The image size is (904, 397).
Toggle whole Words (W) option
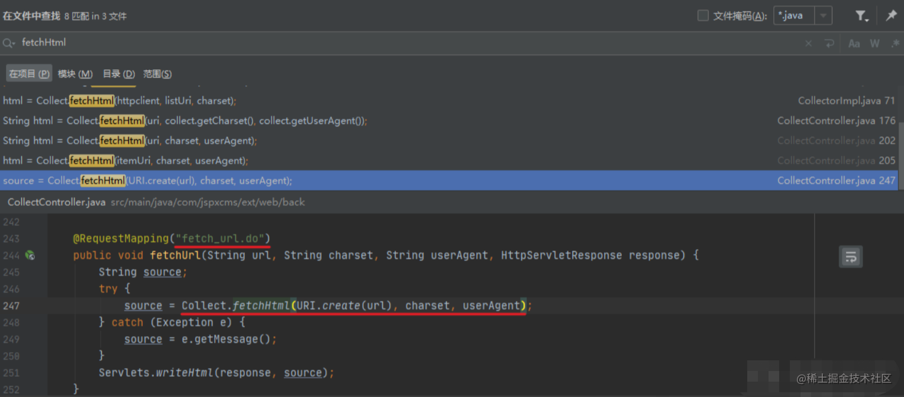tap(874, 43)
